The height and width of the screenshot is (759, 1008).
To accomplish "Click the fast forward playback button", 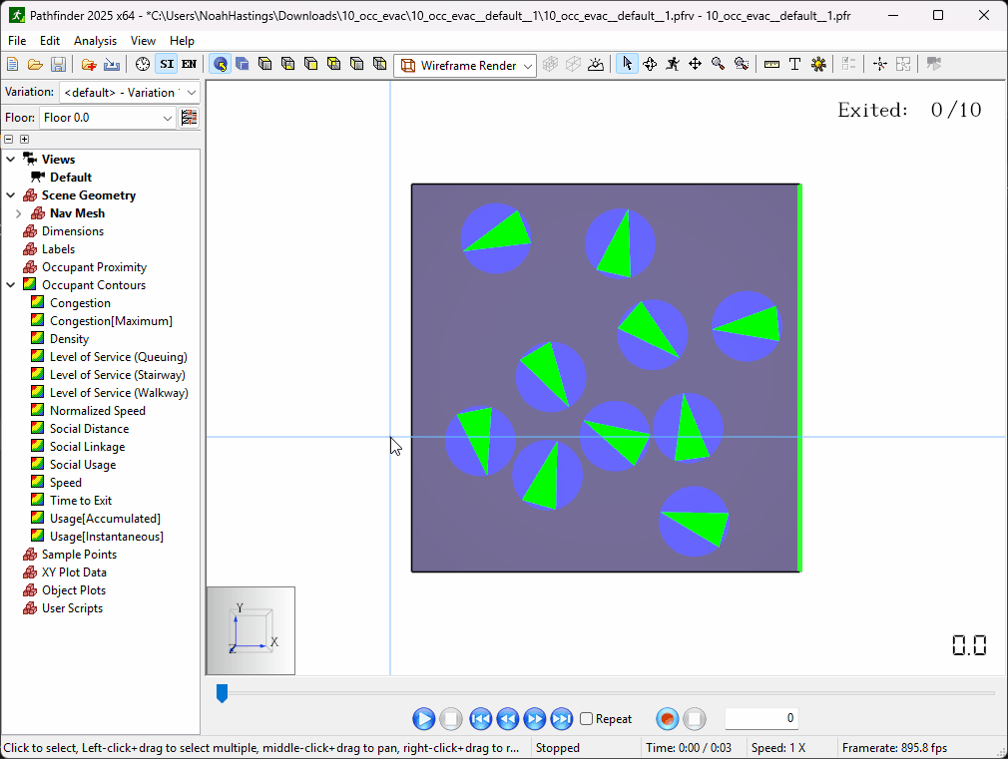I will point(534,718).
